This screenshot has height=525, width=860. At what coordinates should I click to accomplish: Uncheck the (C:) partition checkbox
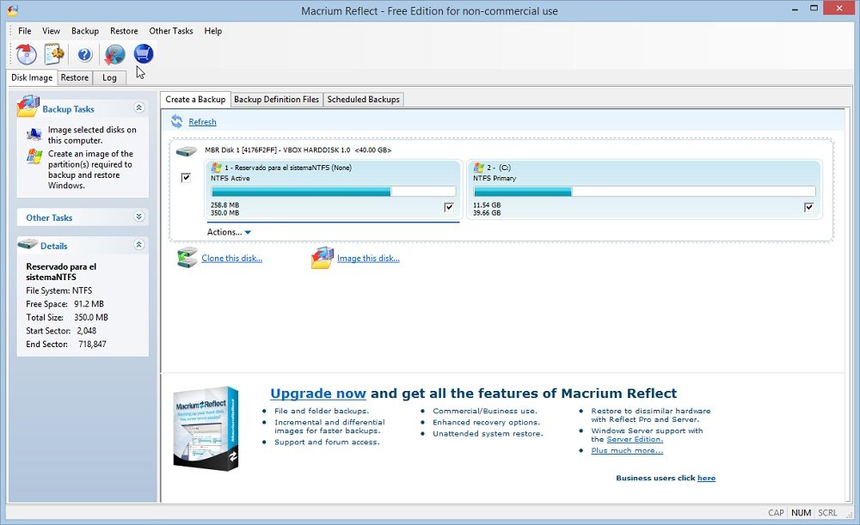(808, 207)
